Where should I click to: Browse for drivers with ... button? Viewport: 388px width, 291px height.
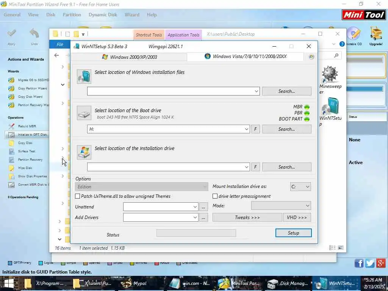[203, 218]
